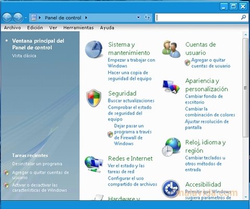Click Buscar actualizaciones link
The width and height of the screenshot is (250, 209).
tap(131, 101)
